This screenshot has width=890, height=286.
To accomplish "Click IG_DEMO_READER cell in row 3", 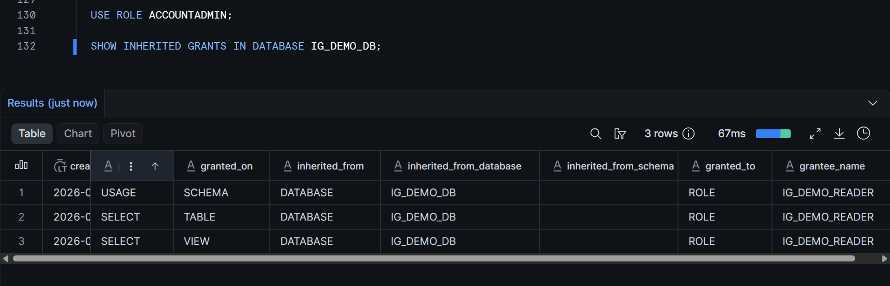I will click(831, 241).
